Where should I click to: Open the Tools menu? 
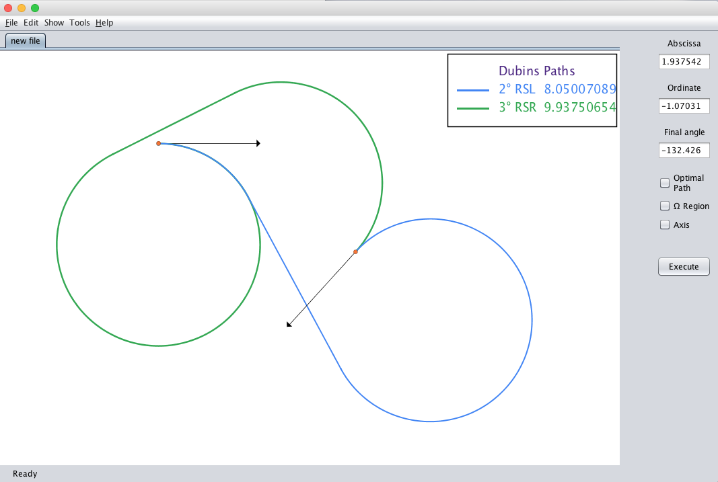click(79, 22)
